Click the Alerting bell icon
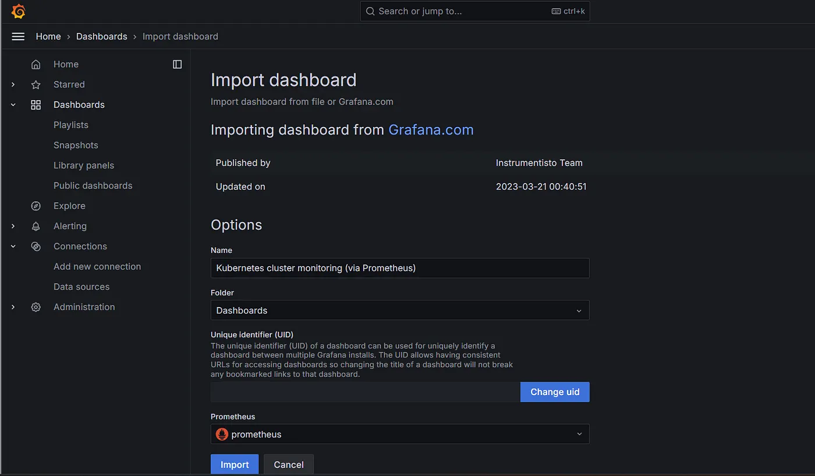The width and height of the screenshot is (815, 476). (36, 227)
